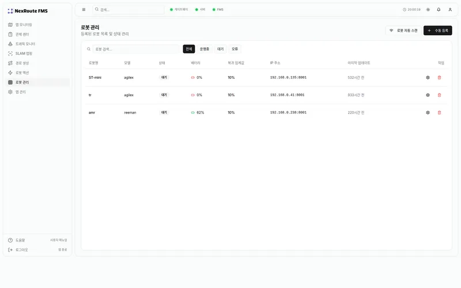Click robot name amr
461x288 pixels.
(x=92, y=112)
